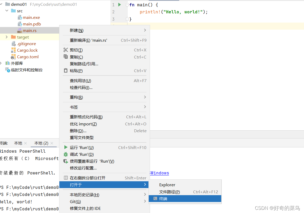This screenshot has width=304, height=213.
Task: Click the terminal icon in the 打开于 submenu
Action: point(155,199)
